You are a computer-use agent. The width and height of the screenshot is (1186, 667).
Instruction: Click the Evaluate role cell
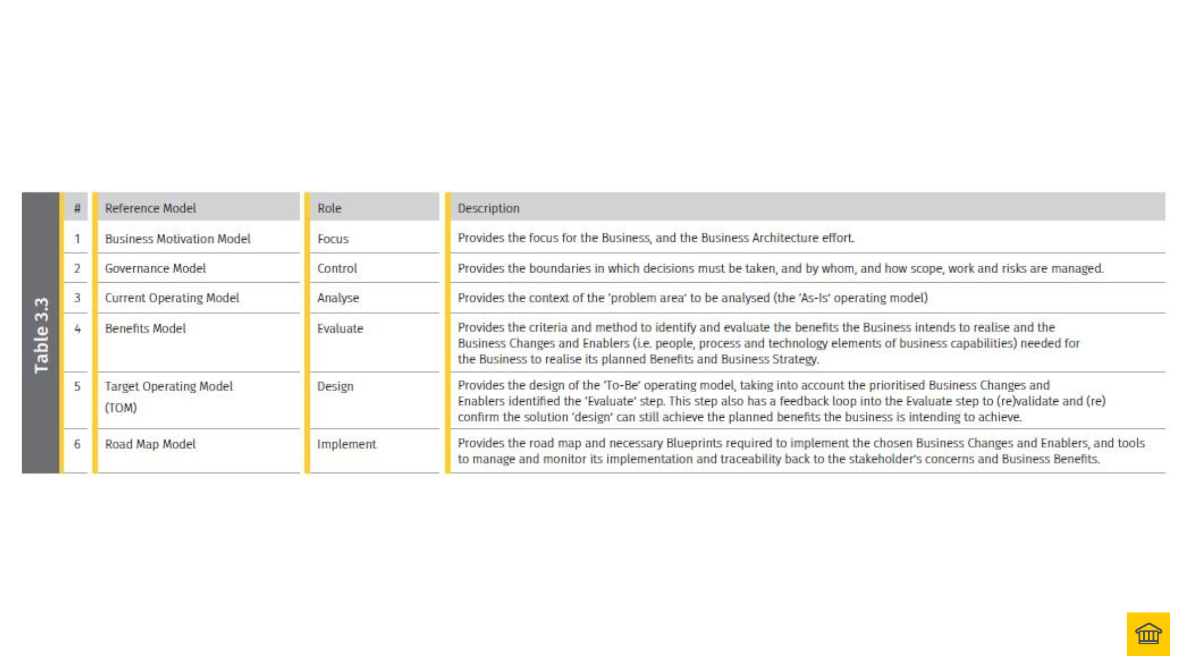(x=340, y=329)
